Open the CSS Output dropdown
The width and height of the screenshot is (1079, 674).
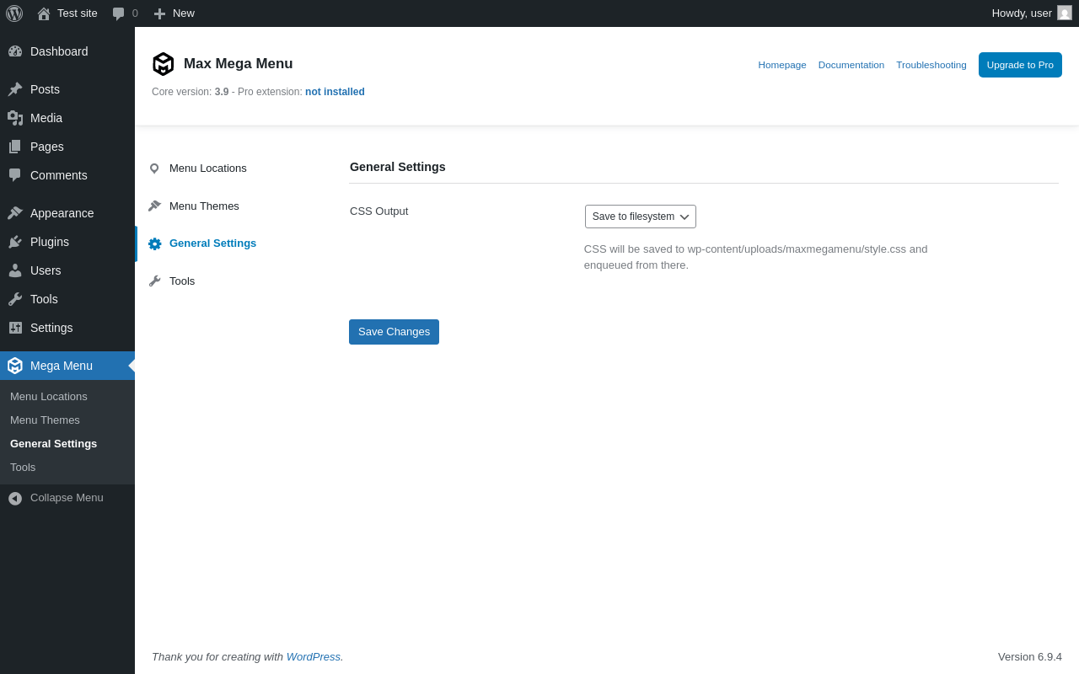(641, 217)
